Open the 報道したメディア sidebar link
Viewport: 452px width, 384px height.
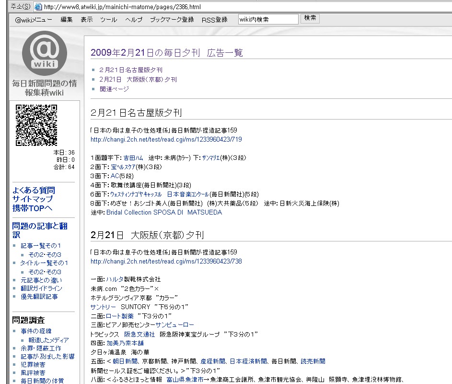click(48, 340)
